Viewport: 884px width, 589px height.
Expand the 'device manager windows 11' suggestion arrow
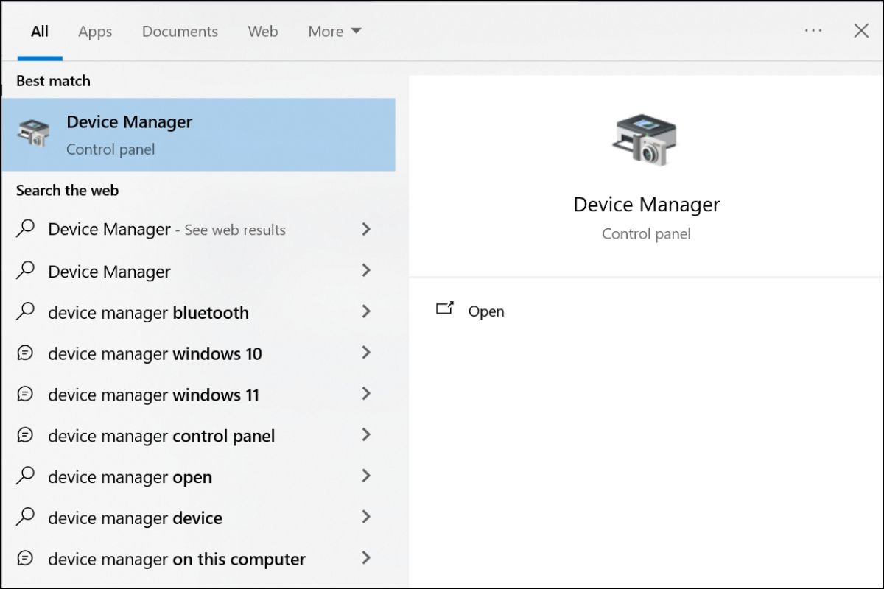point(366,395)
